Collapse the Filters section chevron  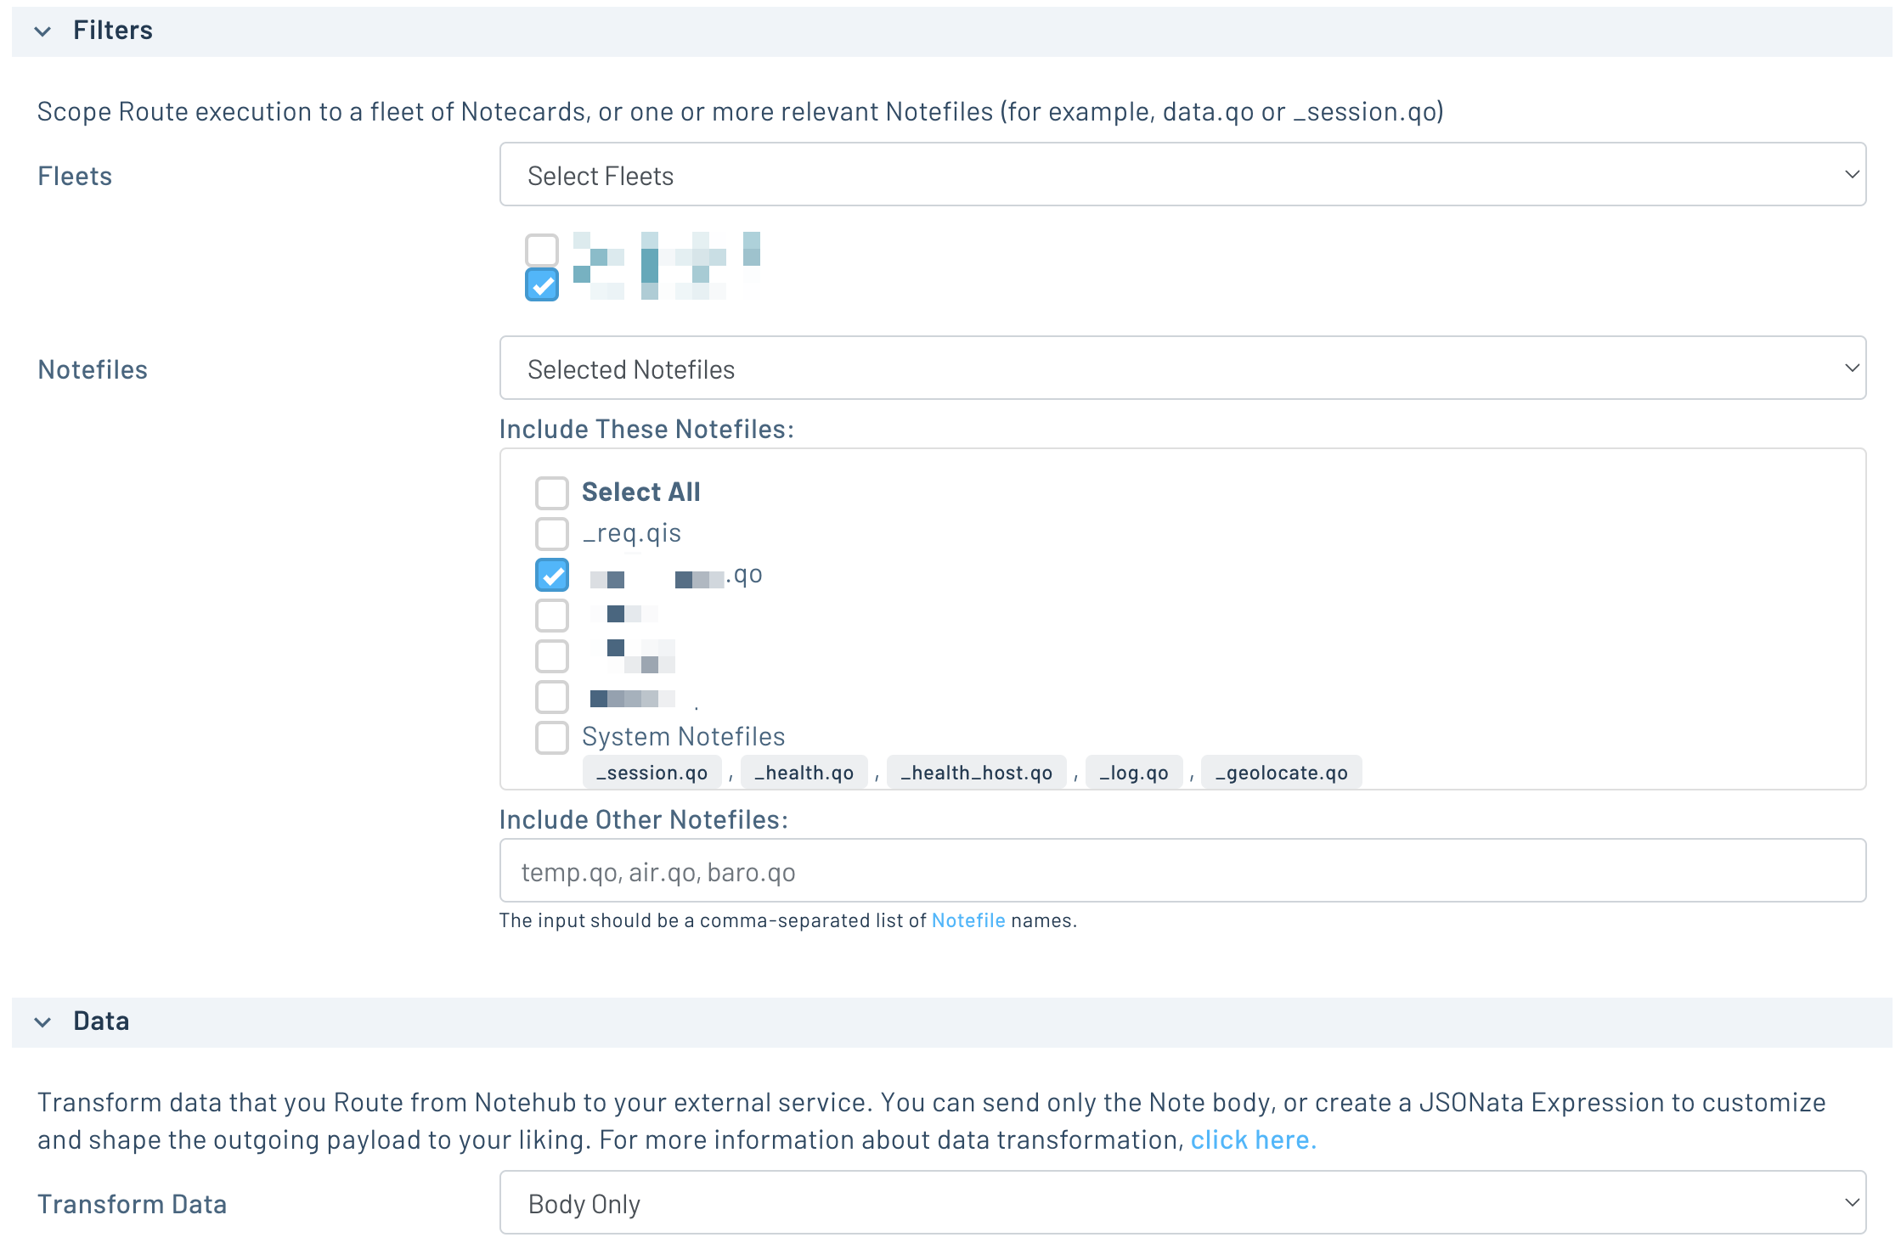[42, 31]
